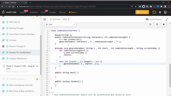Go to the Next problem

pos(66,19)
